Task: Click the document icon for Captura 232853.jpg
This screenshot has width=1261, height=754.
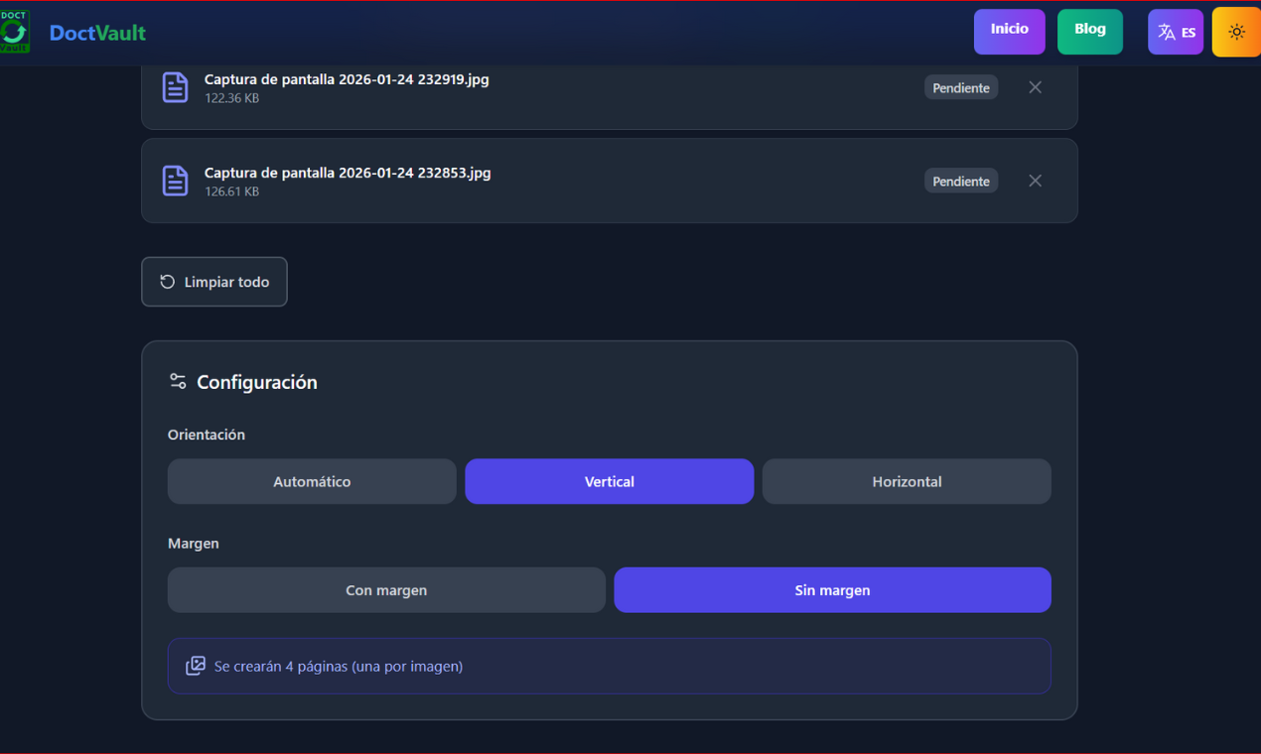Action: point(175,181)
